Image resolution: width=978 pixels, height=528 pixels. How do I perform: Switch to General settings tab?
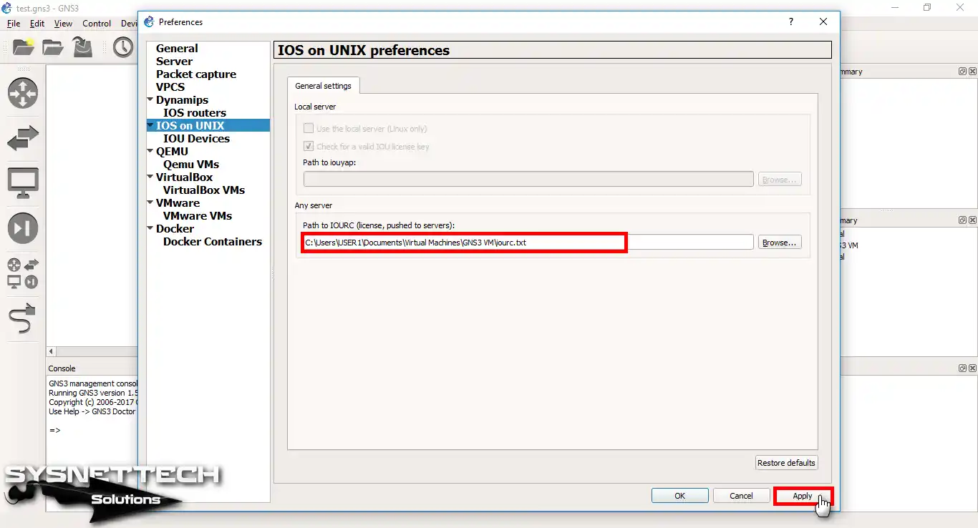(x=324, y=86)
